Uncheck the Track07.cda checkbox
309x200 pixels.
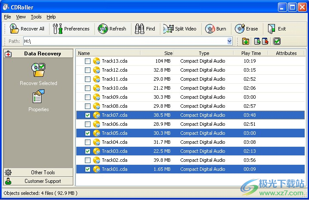(87, 115)
